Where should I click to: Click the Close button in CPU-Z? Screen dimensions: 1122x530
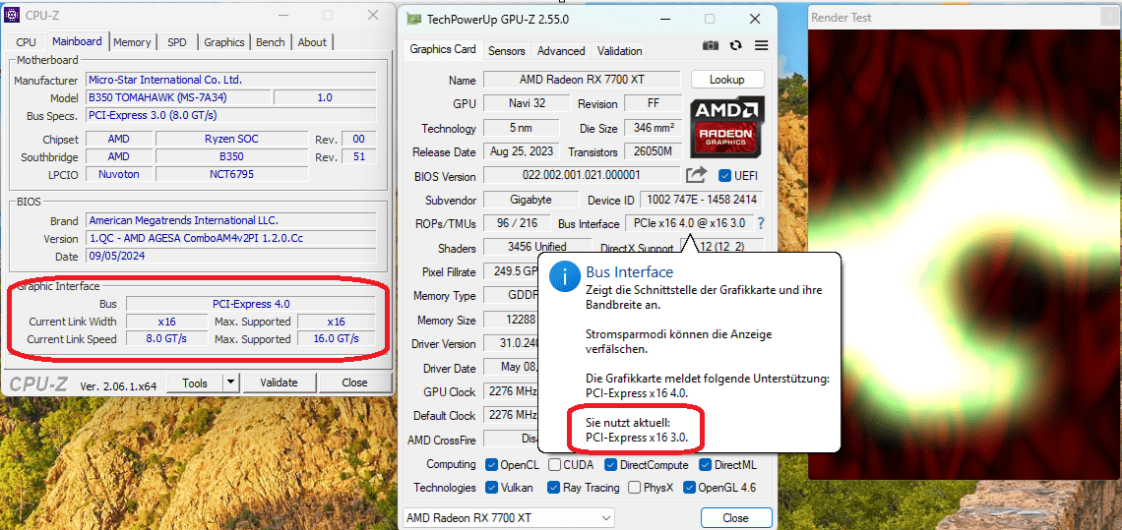(354, 383)
